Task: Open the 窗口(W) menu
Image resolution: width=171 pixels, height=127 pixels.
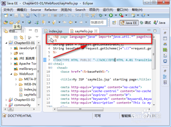Action: click(x=122, y=10)
